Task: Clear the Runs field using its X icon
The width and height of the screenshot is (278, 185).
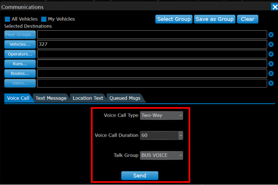Action: 271,64
